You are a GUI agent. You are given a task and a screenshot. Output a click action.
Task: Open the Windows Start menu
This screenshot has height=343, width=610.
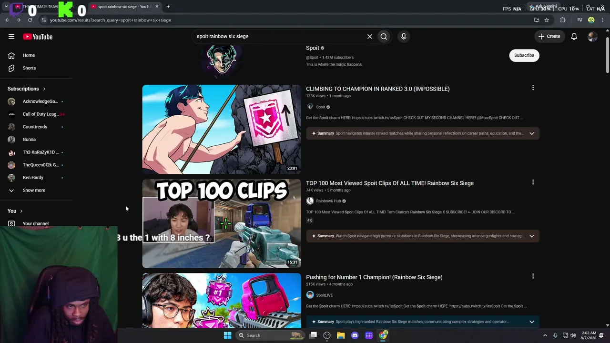[227, 335]
